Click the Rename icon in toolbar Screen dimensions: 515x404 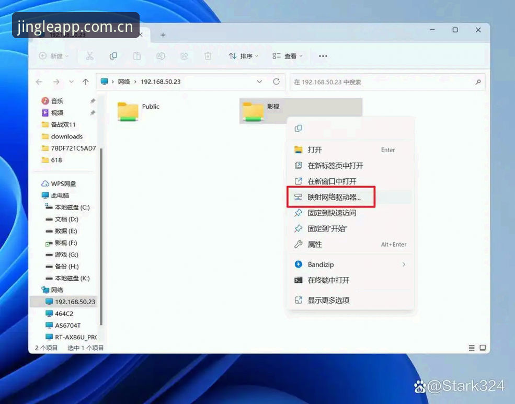tap(161, 56)
